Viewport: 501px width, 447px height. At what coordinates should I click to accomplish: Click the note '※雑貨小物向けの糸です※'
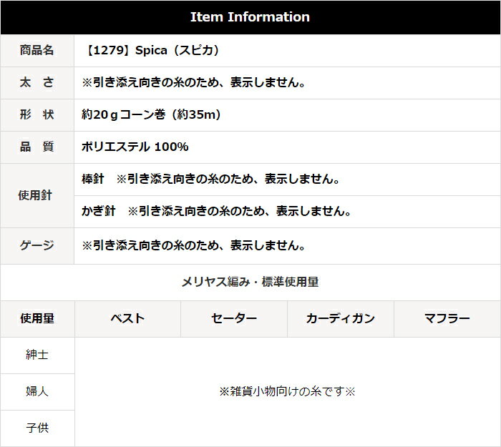click(287, 391)
